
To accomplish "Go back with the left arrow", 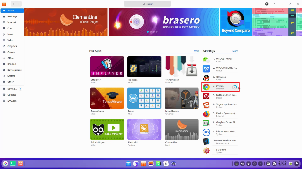I will coord(13,4).
